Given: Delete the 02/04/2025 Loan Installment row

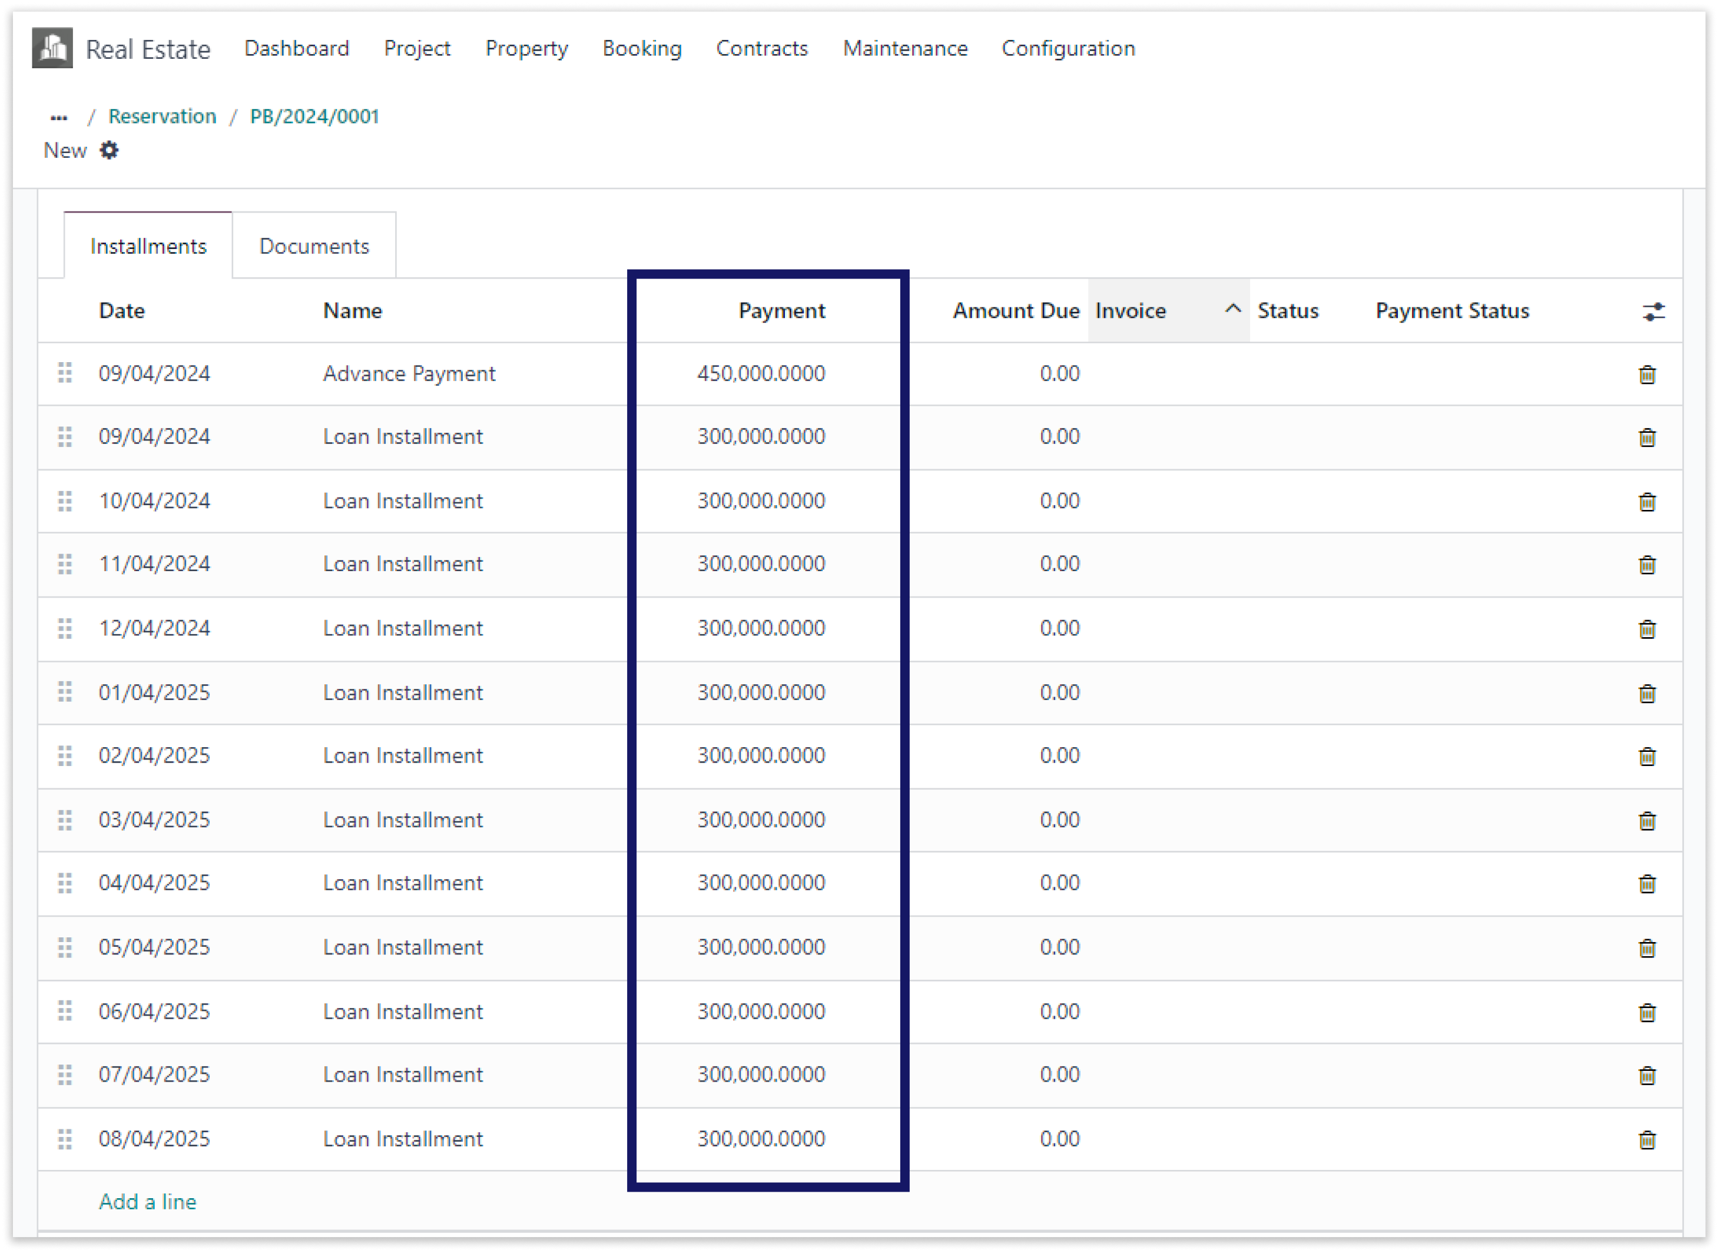Looking at the screenshot, I should [1646, 755].
